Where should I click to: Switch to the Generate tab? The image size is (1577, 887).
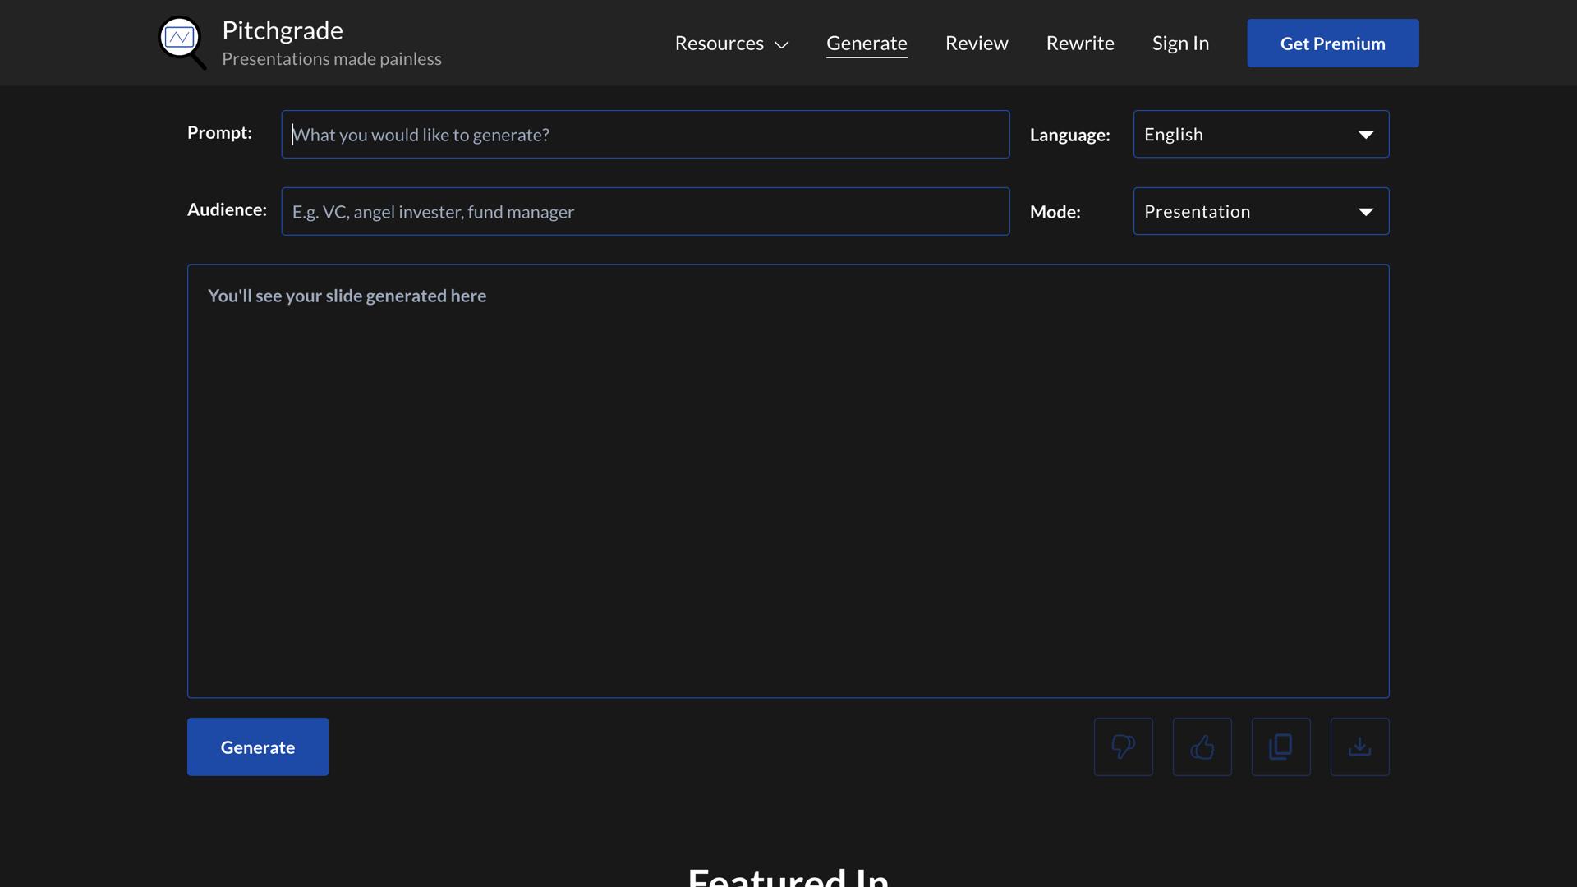867,43
